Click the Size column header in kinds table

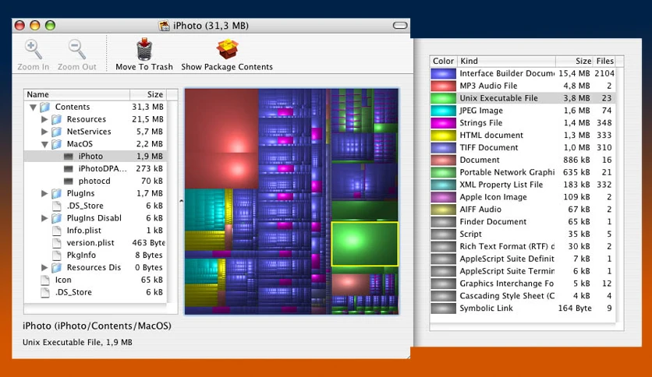point(574,61)
